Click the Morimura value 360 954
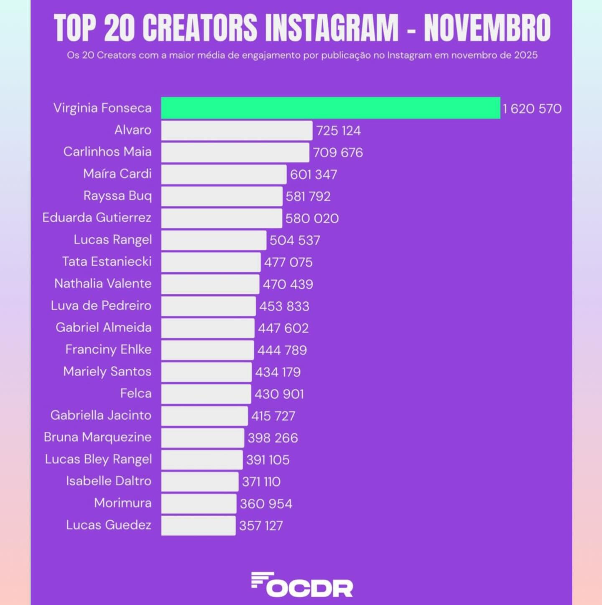Viewport: 602px width, 605px height. pos(266,504)
